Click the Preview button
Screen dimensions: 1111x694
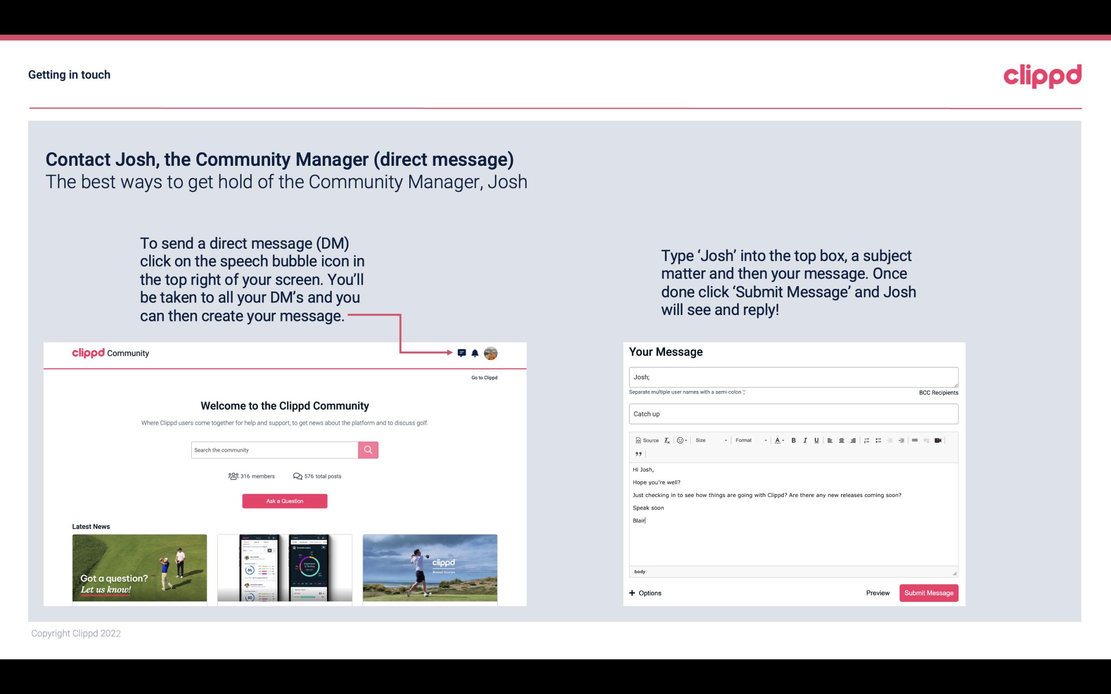point(877,593)
